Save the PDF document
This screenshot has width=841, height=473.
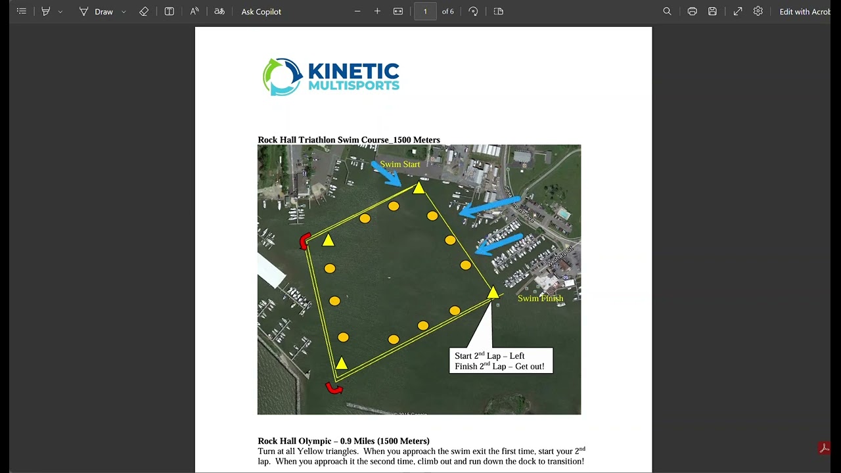click(x=712, y=11)
